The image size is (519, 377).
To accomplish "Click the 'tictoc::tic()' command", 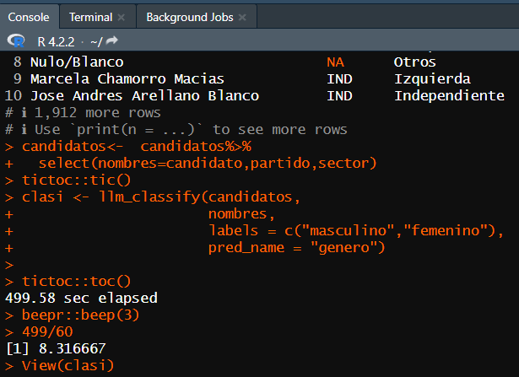I will coord(77,180).
